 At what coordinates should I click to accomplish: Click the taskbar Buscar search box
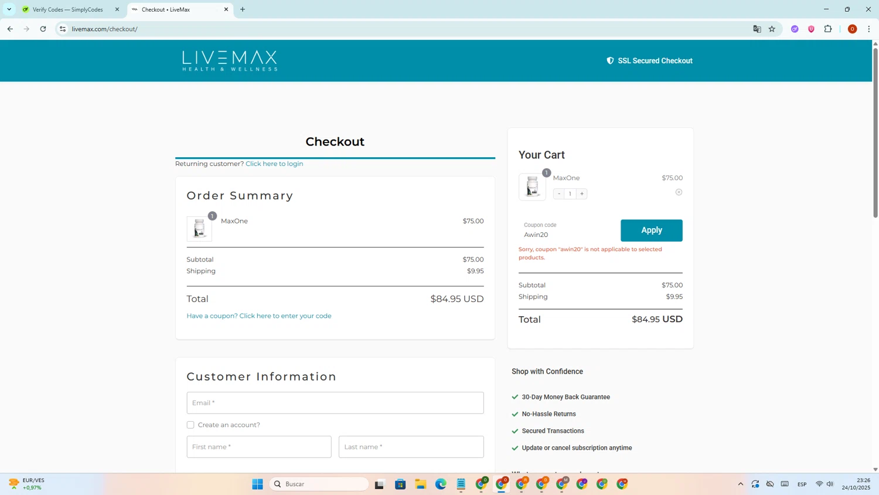pyautogui.click(x=319, y=484)
